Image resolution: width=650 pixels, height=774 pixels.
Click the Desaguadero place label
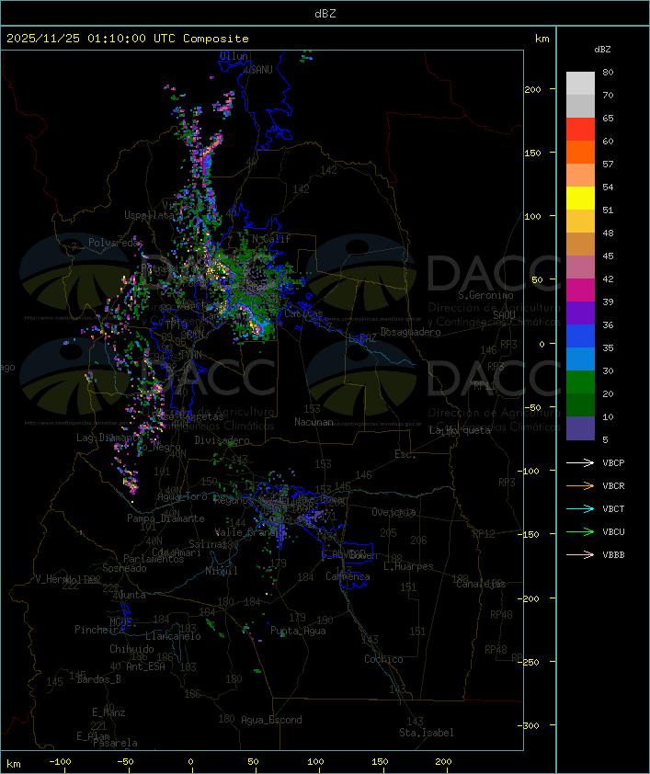click(410, 332)
